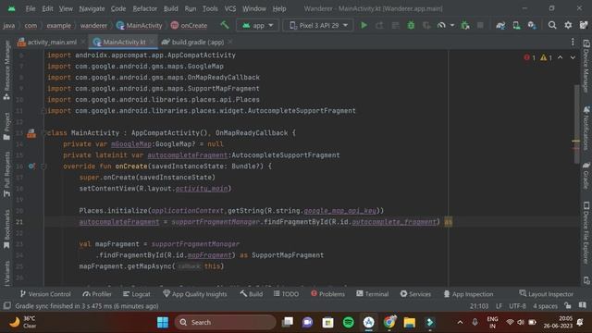The image size is (592, 333).
Task: Open IDE settings gear icon
Action: coord(568,25)
